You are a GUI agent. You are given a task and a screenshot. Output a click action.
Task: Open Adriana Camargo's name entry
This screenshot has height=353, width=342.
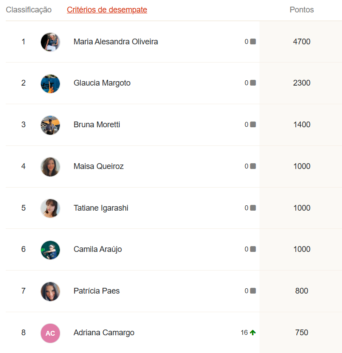[104, 333]
